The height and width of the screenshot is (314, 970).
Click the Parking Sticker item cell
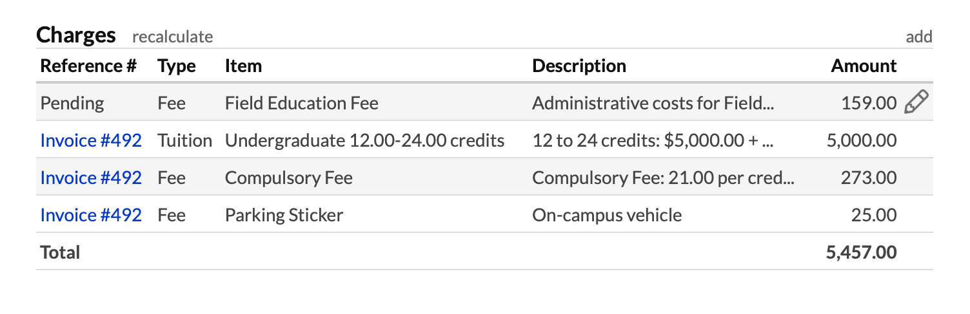pos(284,215)
